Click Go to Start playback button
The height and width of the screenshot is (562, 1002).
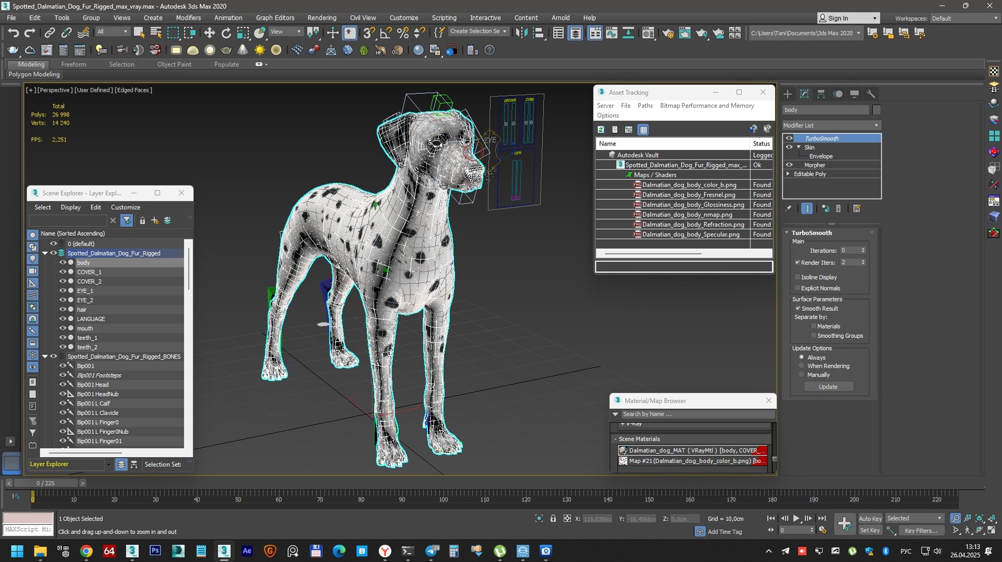pos(771,518)
